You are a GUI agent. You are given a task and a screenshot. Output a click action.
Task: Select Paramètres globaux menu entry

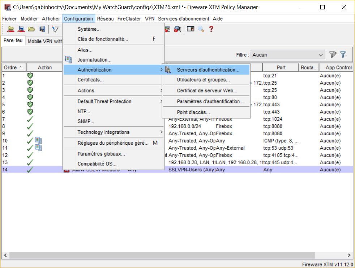(113, 154)
